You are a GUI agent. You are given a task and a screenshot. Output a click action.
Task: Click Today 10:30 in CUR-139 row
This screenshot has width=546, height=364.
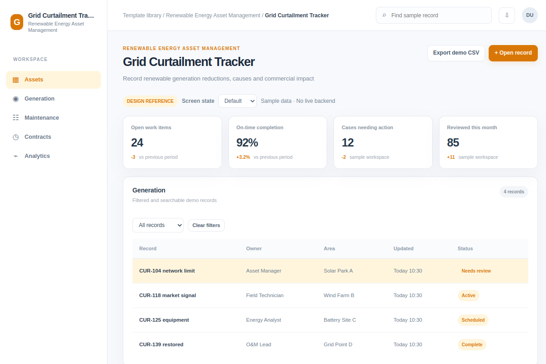[x=408, y=345]
